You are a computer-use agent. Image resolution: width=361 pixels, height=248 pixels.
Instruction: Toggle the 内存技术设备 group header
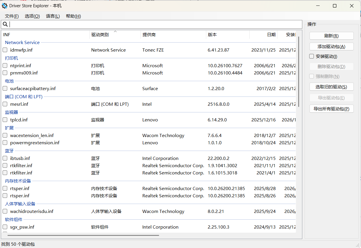(18, 181)
